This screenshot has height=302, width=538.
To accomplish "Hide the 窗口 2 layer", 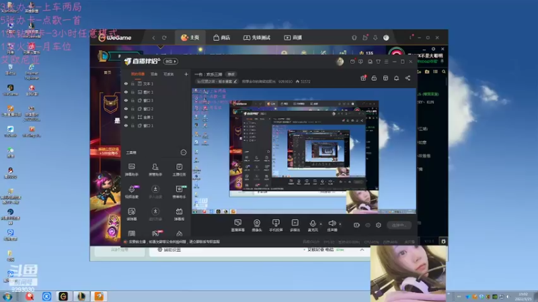I will 126,109.
